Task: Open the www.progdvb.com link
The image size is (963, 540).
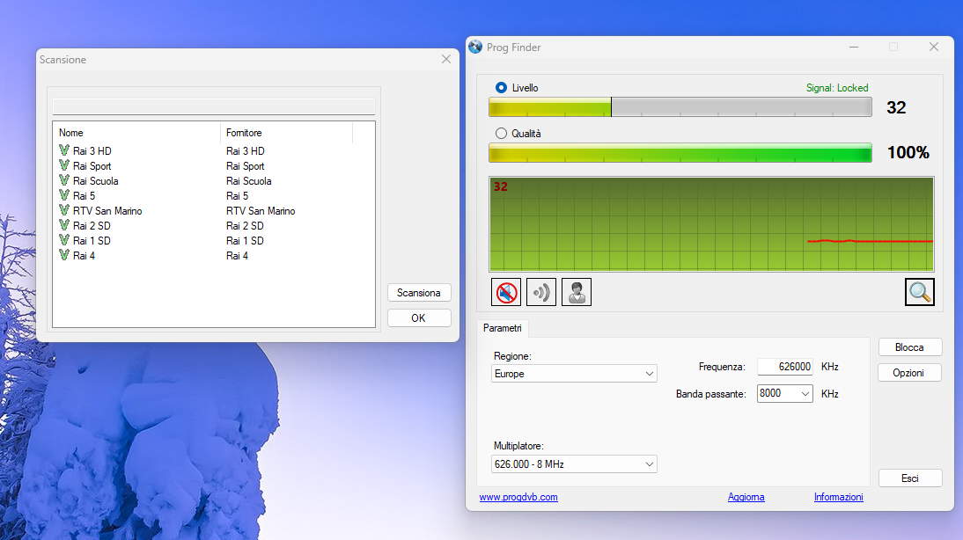Action: pyautogui.click(x=518, y=497)
